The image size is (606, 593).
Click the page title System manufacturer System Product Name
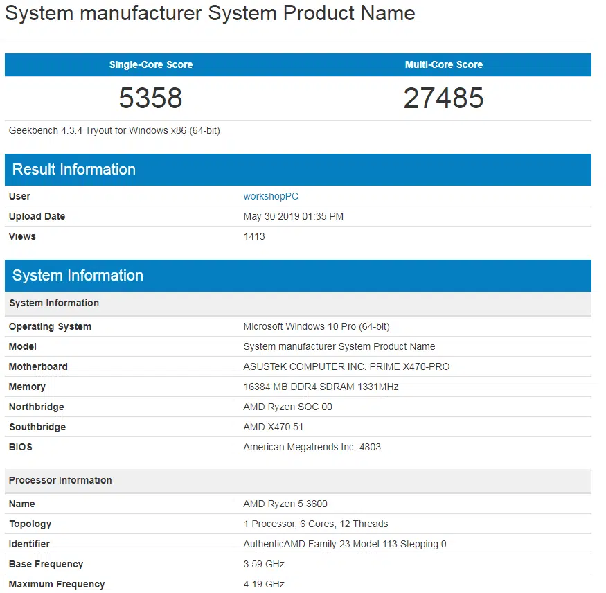pyautogui.click(x=210, y=13)
